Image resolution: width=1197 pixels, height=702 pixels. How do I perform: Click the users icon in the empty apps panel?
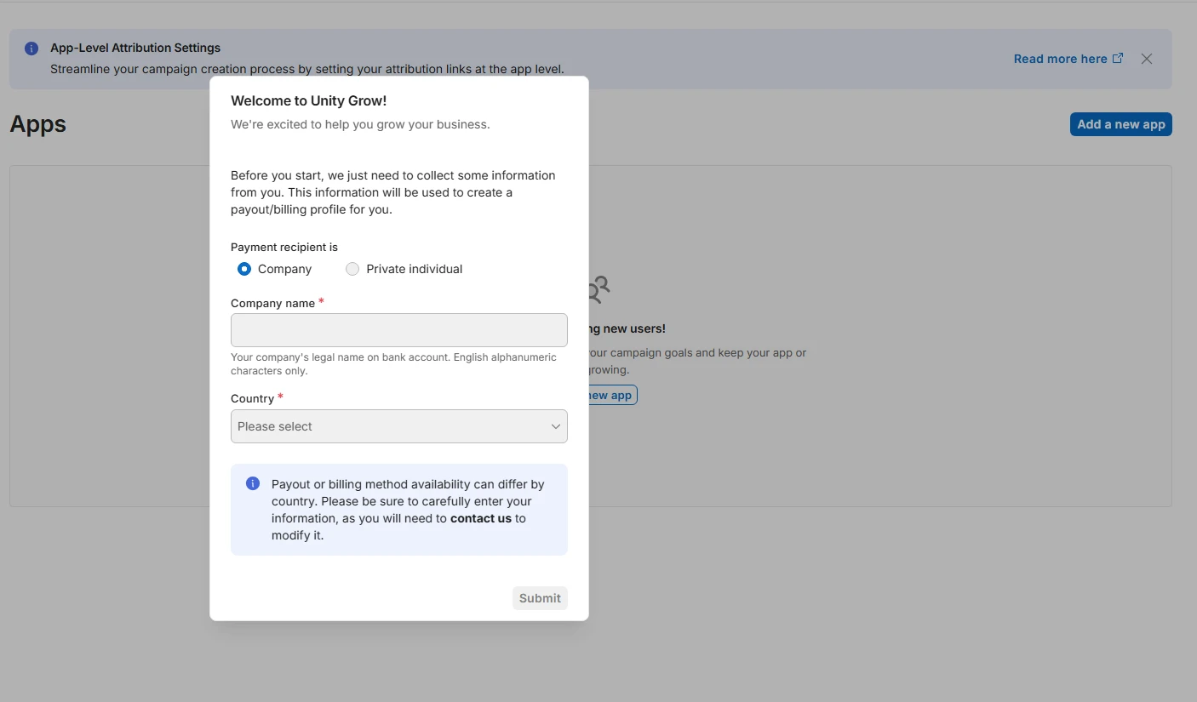click(x=599, y=289)
